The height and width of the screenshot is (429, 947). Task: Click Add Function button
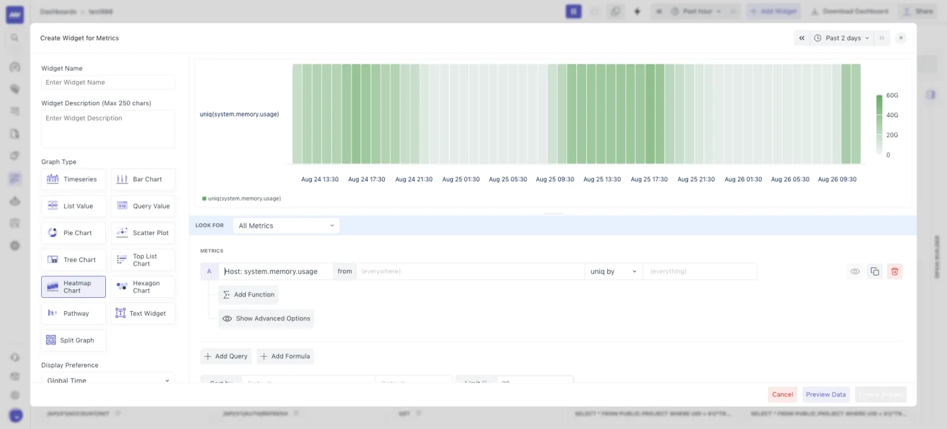pos(248,295)
